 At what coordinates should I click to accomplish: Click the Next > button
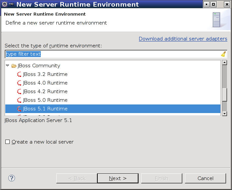[118, 178]
